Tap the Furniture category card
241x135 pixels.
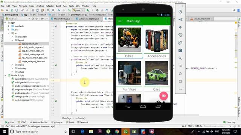129,75
